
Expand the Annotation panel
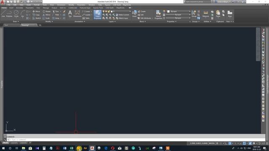click(x=80, y=21)
